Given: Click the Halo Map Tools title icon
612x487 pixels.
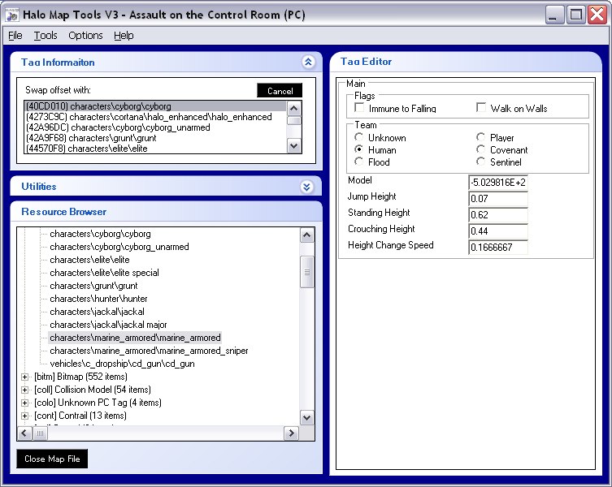Looking at the screenshot, I should [12, 15].
